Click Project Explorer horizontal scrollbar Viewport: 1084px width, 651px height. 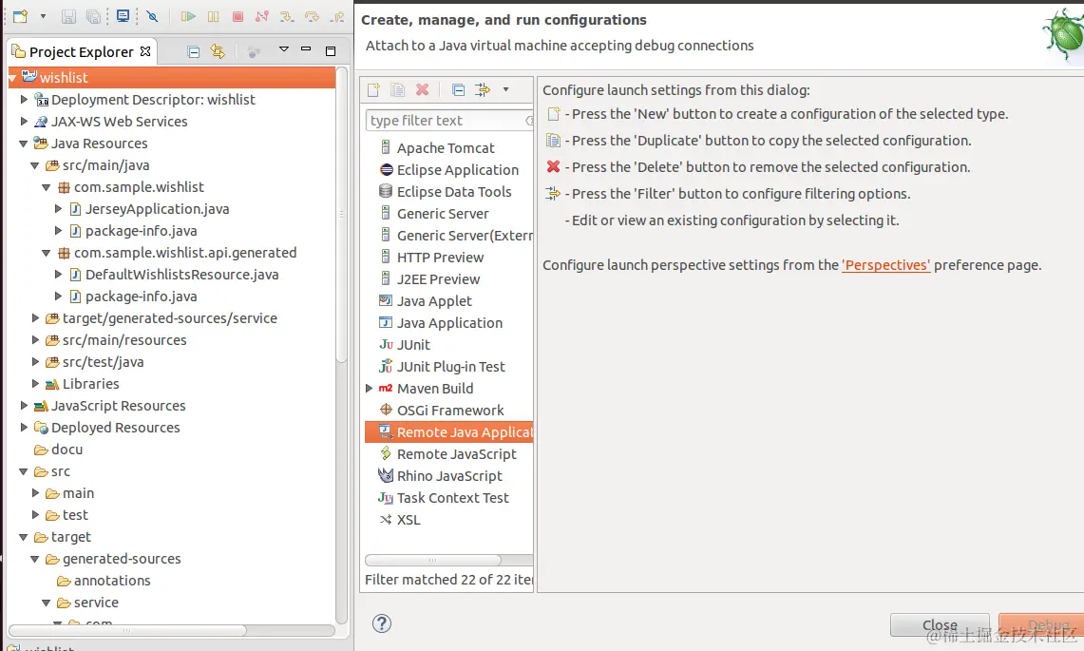point(127,631)
